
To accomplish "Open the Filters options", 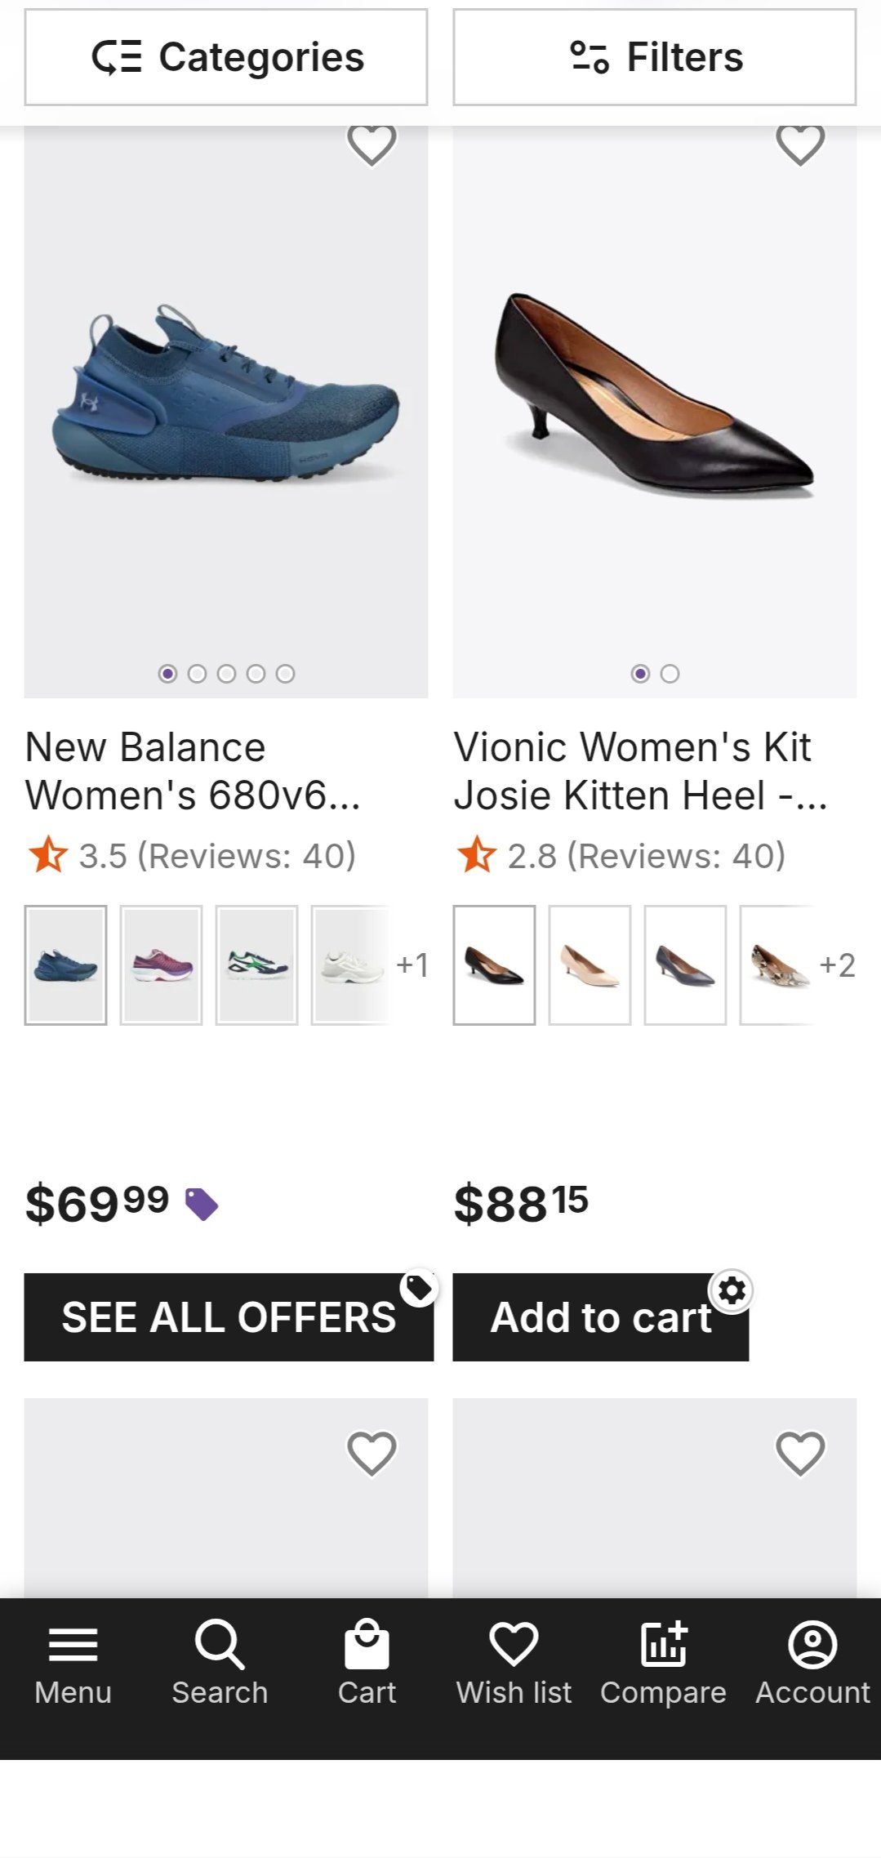I will click(655, 57).
